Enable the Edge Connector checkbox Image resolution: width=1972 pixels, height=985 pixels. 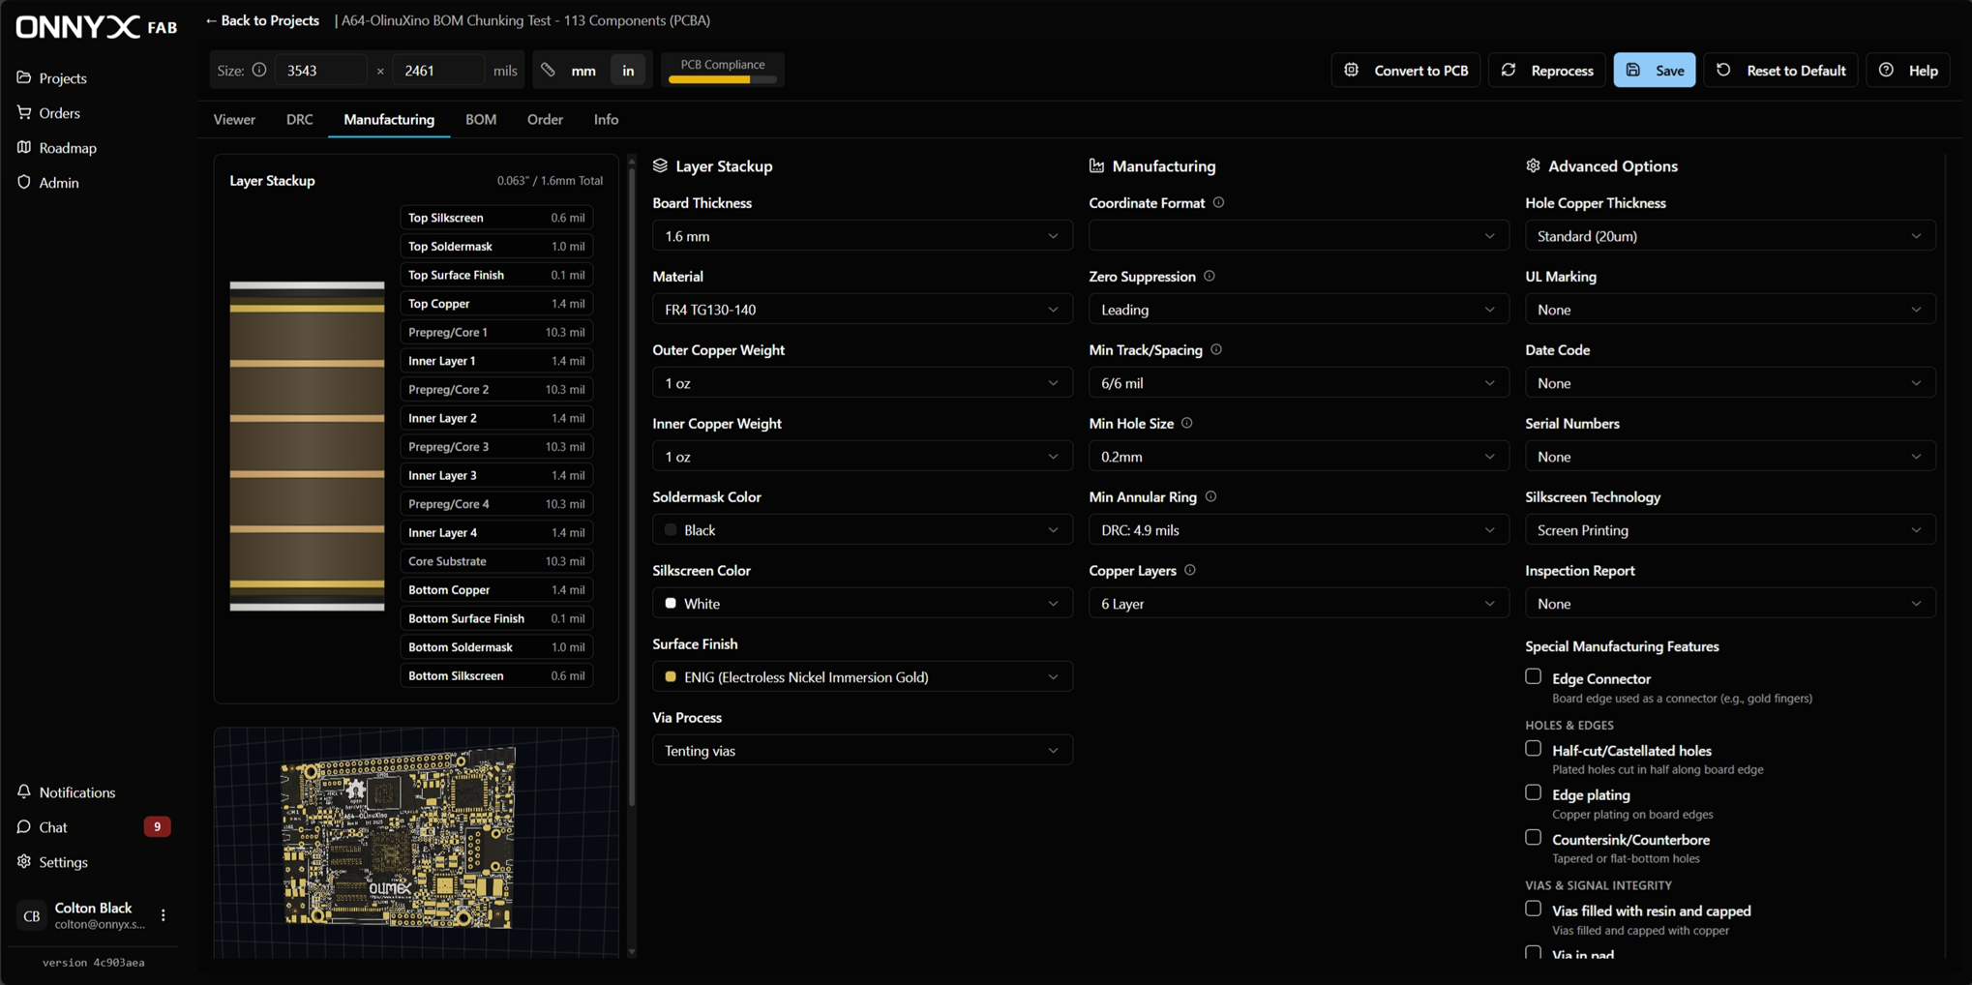coord(1533,676)
